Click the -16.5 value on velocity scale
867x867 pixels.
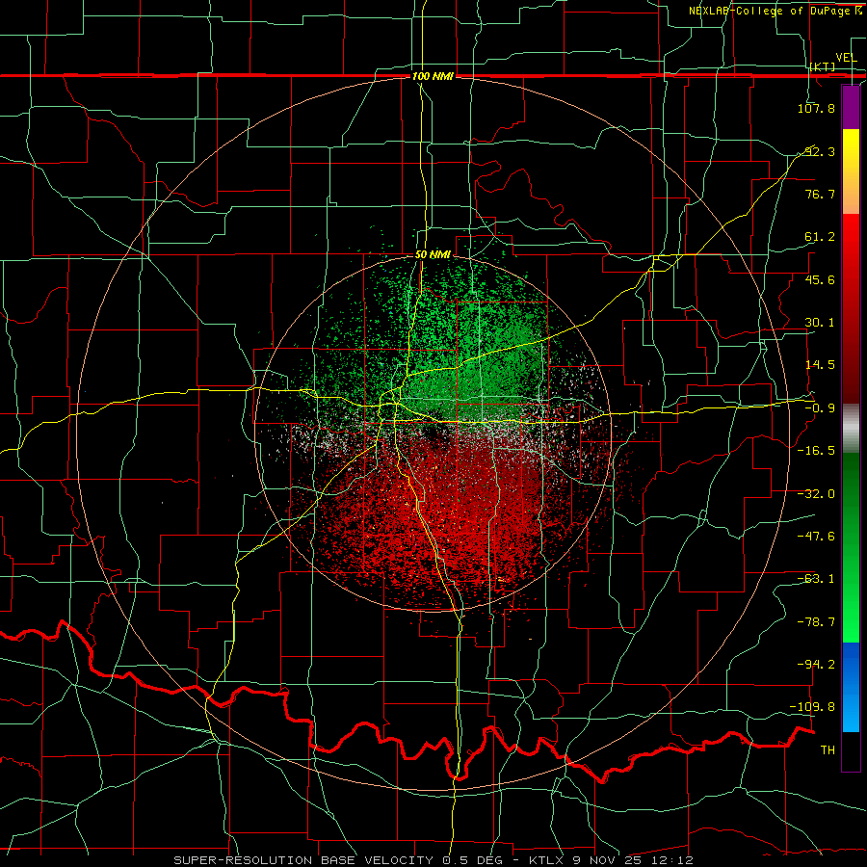point(816,451)
